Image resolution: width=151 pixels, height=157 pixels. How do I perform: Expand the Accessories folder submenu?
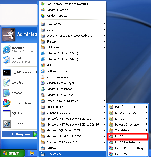[x=72, y=24]
